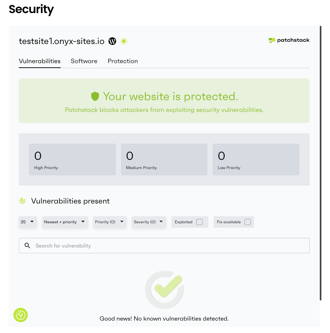Click the green shield protection icon
This screenshot has width=330, height=333.
[x=95, y=96]
